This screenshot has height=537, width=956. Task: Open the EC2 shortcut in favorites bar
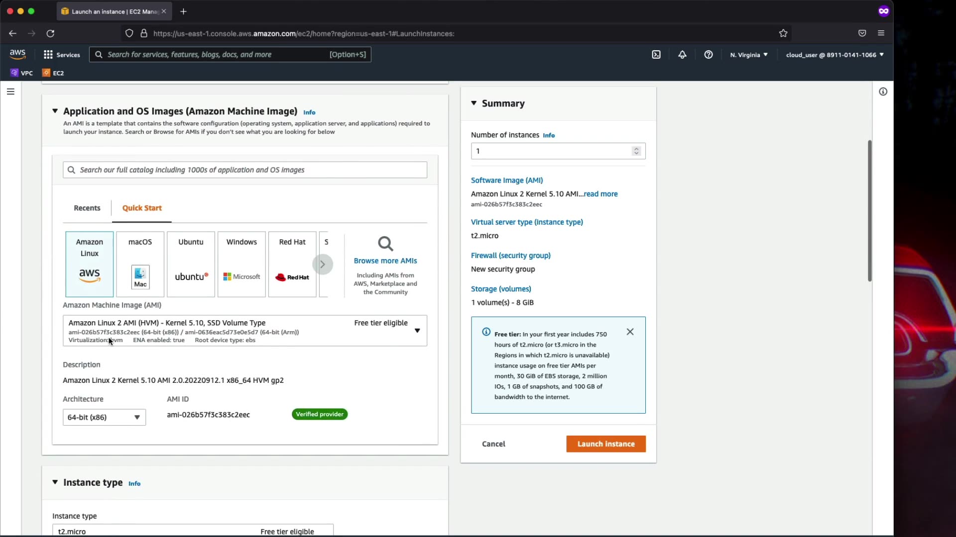coord(53,73)
